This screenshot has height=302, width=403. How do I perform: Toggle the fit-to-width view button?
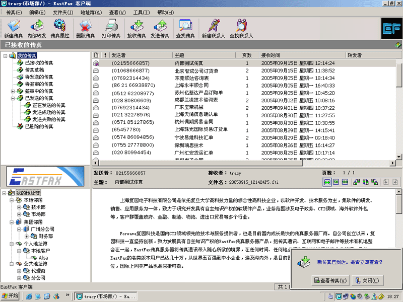[x=327, y=182]
